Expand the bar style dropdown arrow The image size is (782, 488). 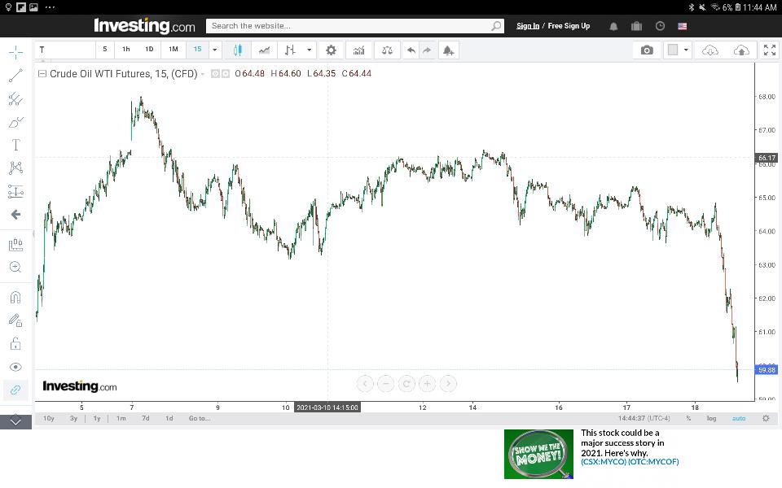(309, 50)
